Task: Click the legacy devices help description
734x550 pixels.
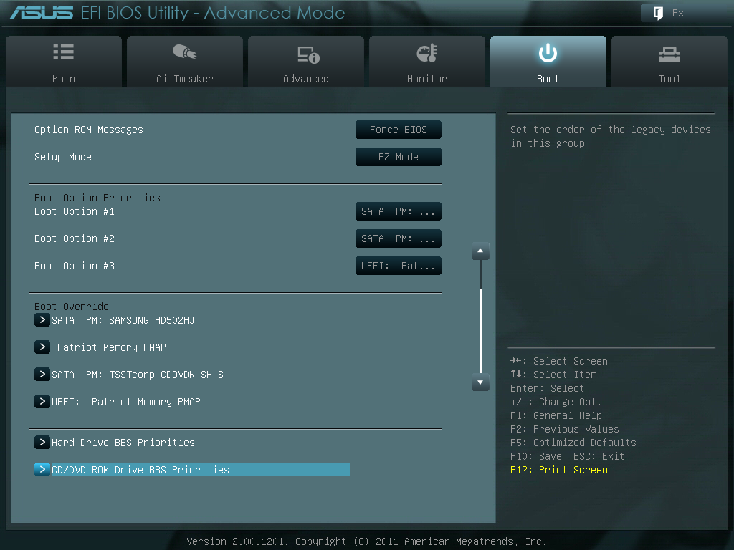Action: pos(611,136)
